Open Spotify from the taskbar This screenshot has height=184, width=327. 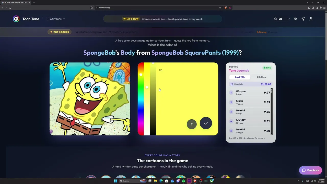pyautogui.click(x=183, y=181)
